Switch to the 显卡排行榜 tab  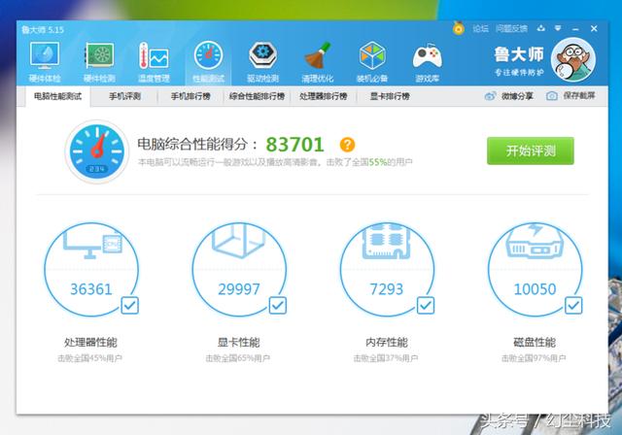[x=390, y=96]
